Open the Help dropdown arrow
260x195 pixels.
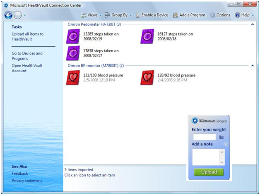(253, 15)
